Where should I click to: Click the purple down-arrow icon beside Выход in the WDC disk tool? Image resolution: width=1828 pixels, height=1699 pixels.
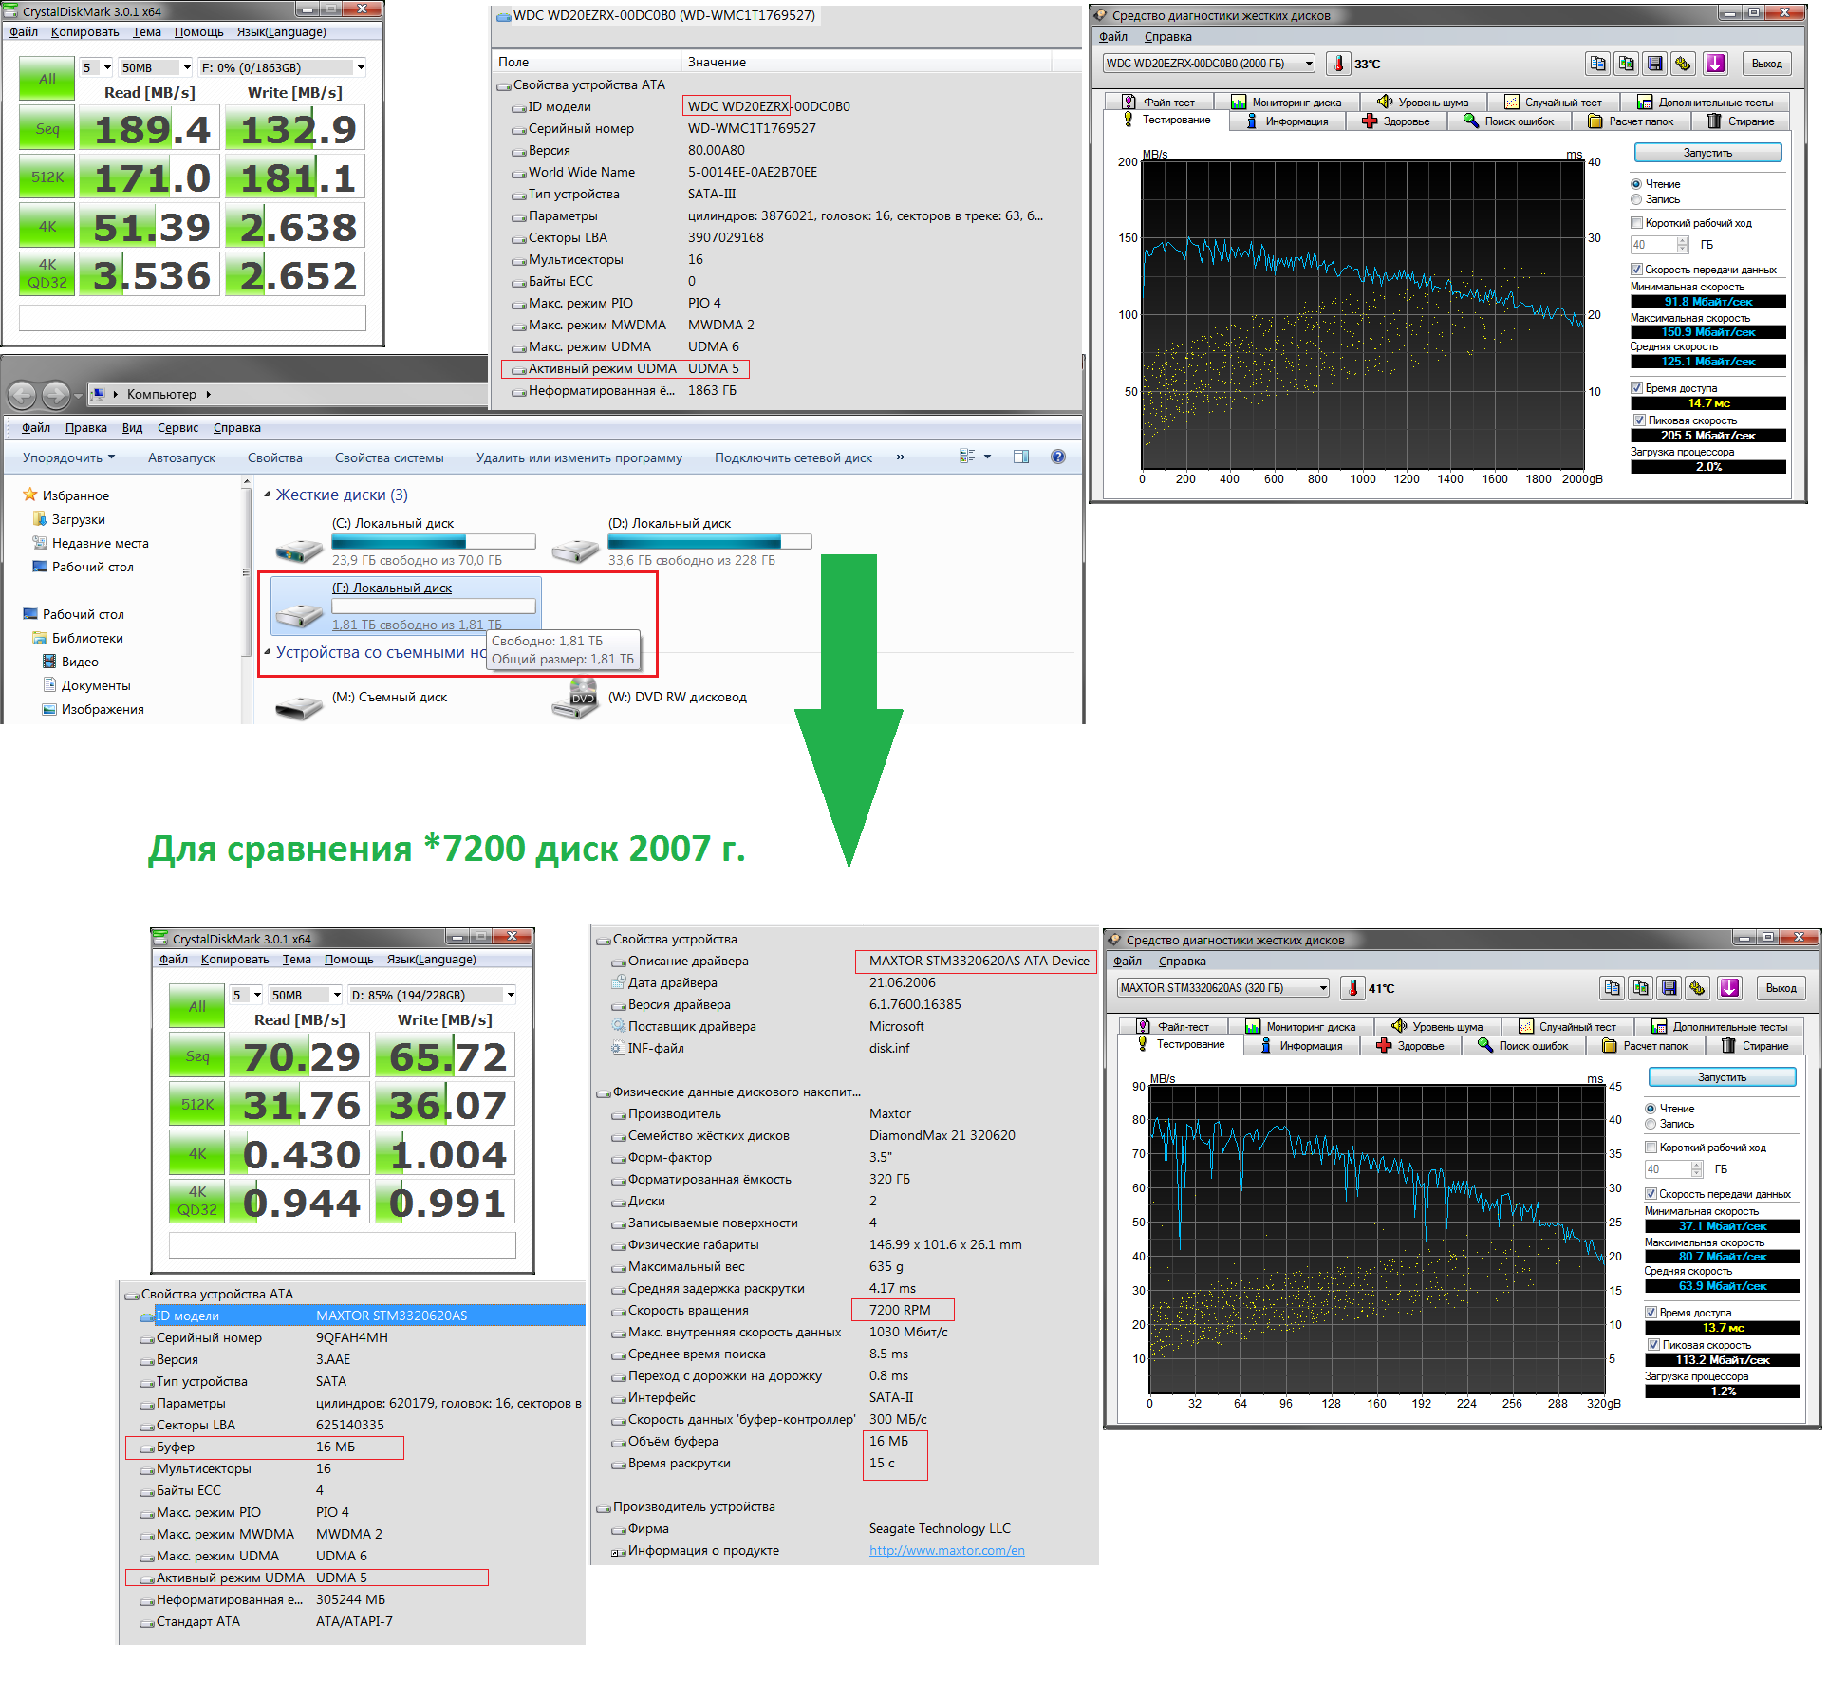[1715, 64]
